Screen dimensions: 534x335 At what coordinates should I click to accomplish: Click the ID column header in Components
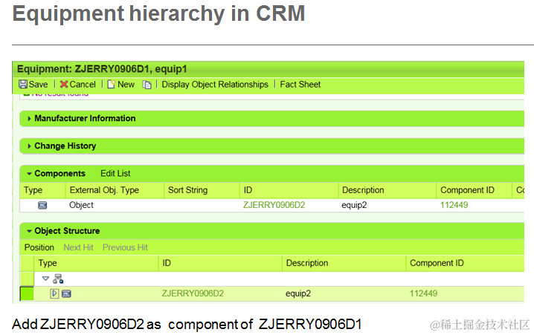click(x=289, y=190)
